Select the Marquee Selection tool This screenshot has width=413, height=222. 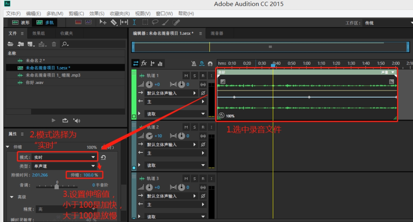(x=145, y=23)
